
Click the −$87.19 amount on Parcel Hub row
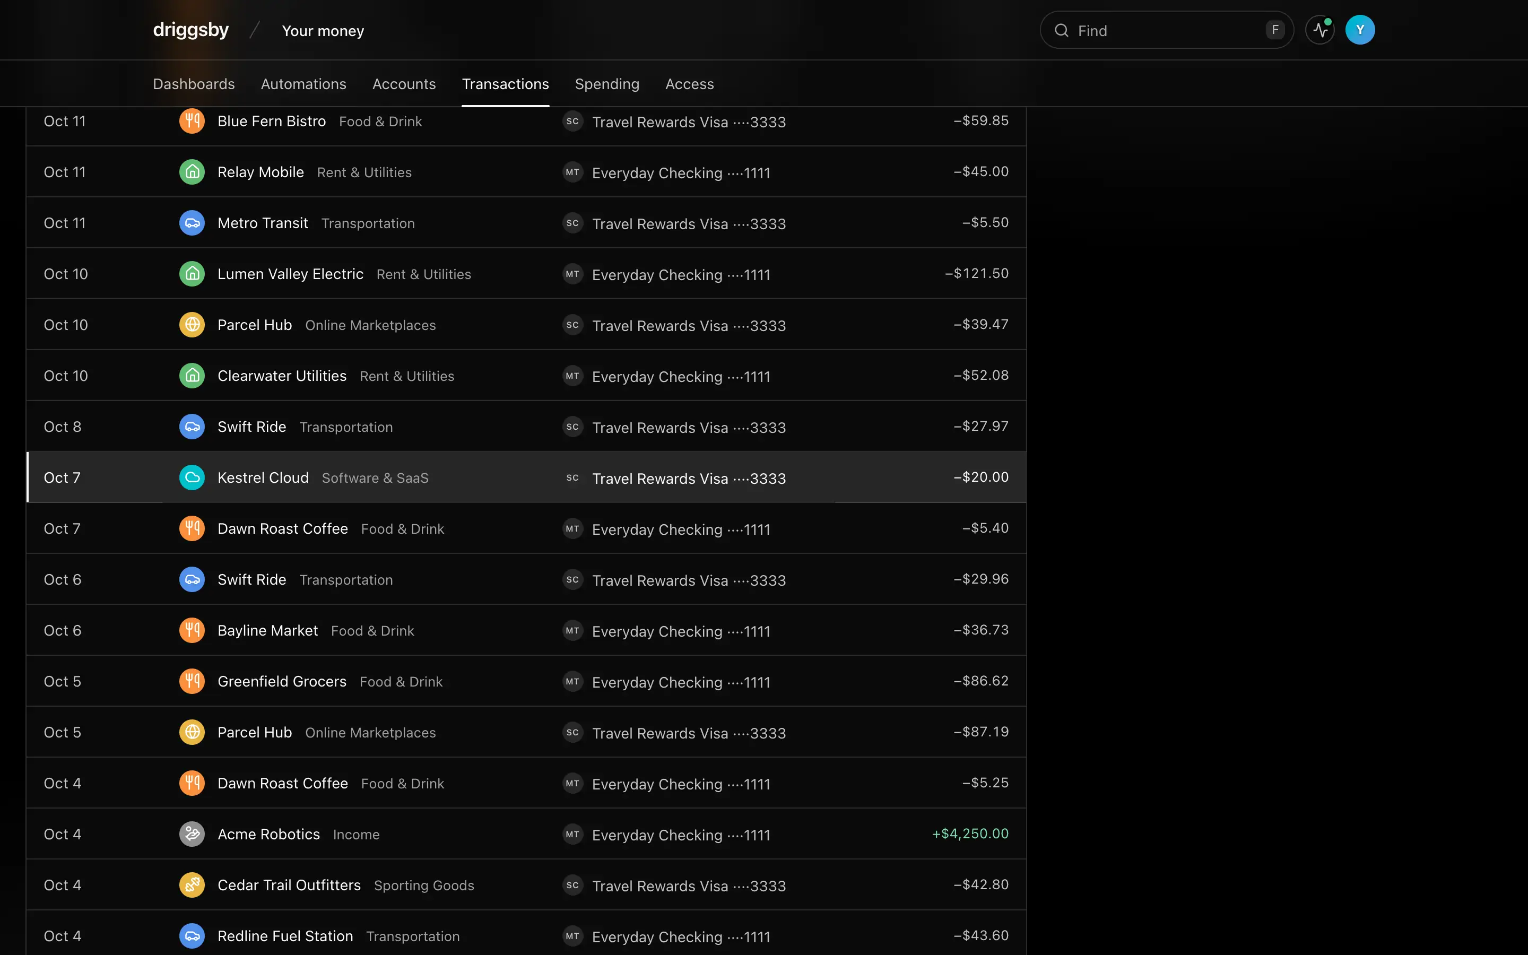pos(981,732)
